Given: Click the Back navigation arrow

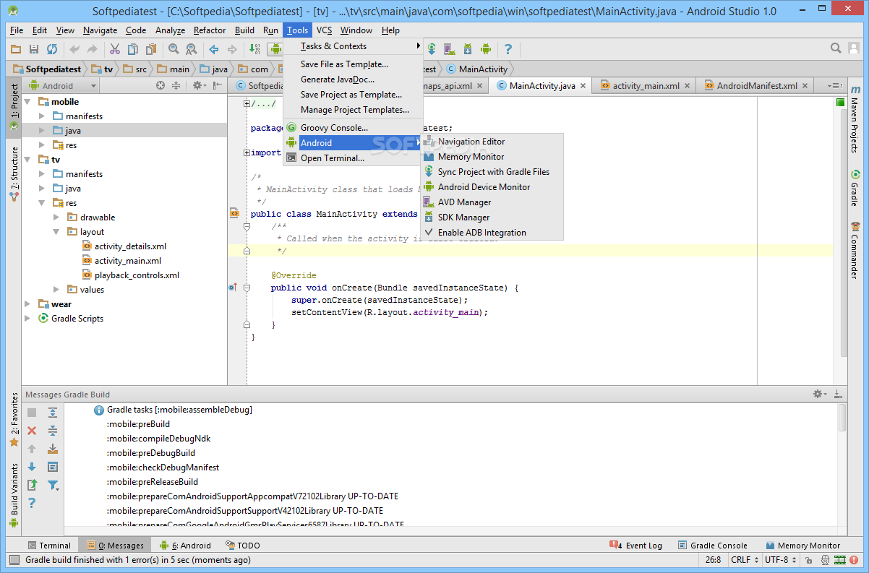Looking at the screenshot, I should pyautogui.click(x=214, y=49).
